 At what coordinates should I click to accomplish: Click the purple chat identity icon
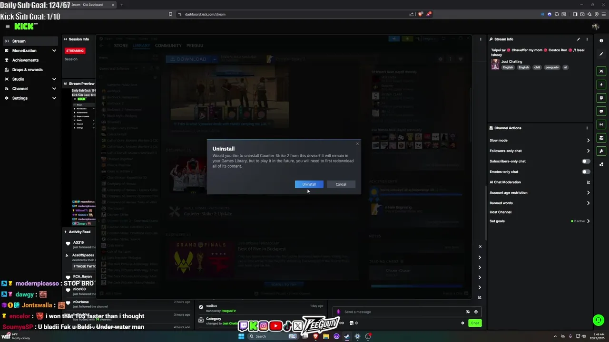tap(338, 312)
